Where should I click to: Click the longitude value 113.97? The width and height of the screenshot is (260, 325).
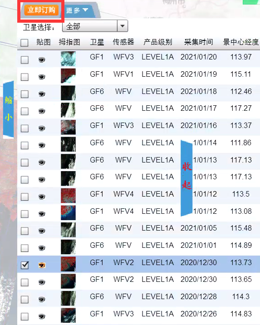pyautogui.click(x=241, y=57)
